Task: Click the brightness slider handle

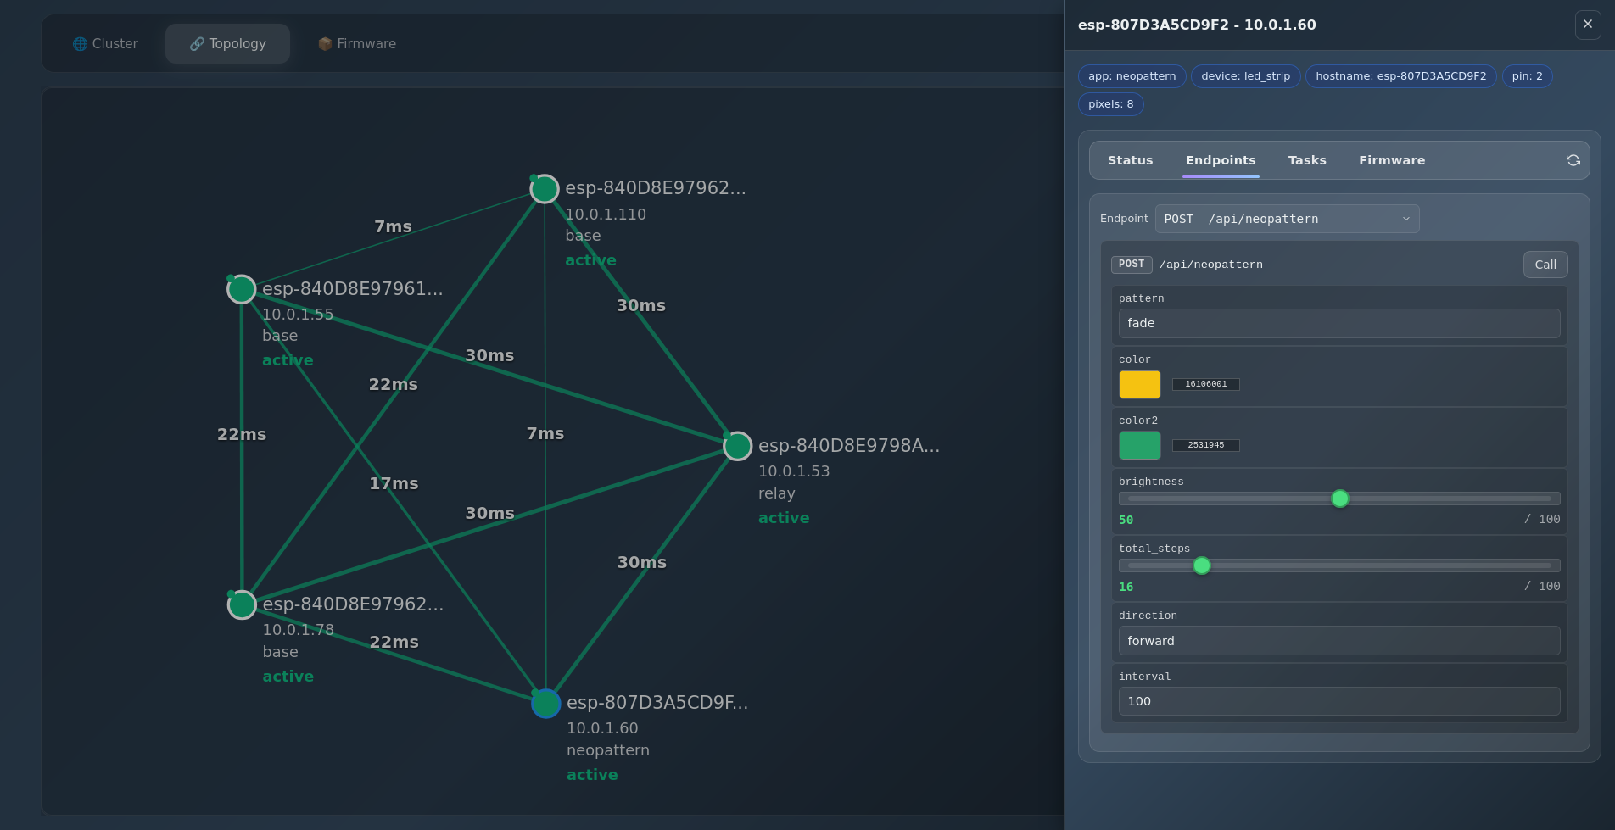Action: click(1339, 499)
